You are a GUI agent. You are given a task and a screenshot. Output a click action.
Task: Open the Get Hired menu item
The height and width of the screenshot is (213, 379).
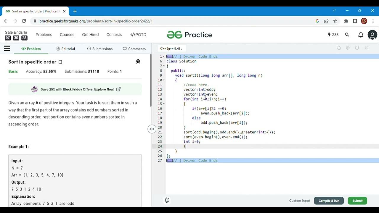click(90, 35)
